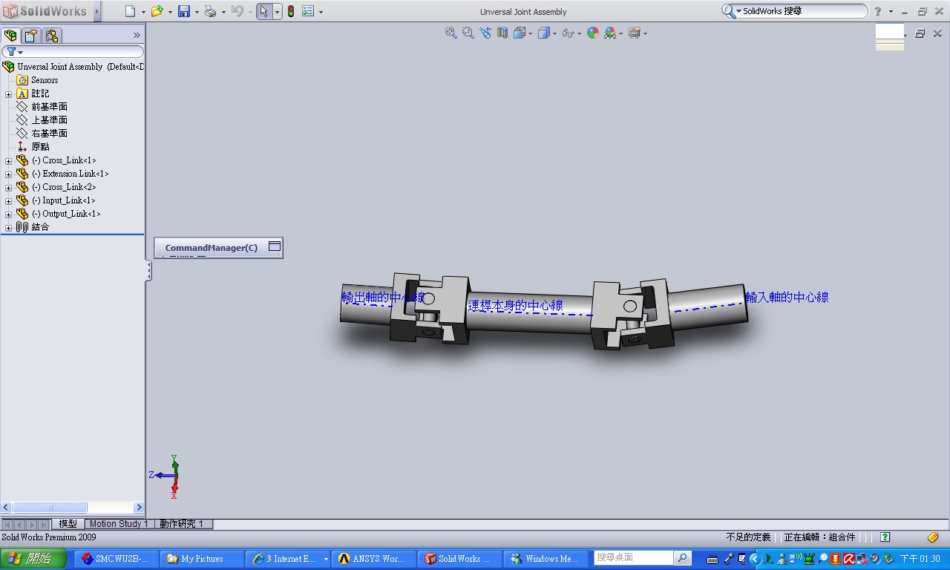Image resolution: width=950 pixels, height=570 pixels.
Task: Select the 模型 tab
Action: pyautogui.click(x=68, y=524)
